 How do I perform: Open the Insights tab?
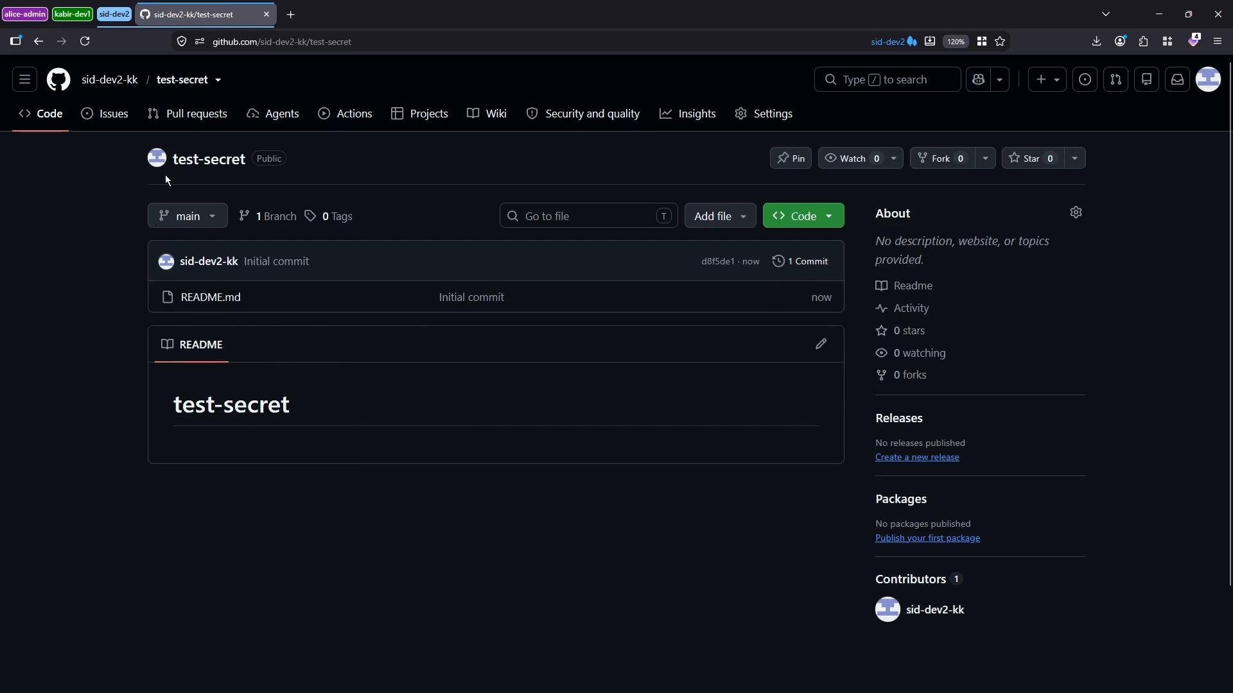point(688,114)
